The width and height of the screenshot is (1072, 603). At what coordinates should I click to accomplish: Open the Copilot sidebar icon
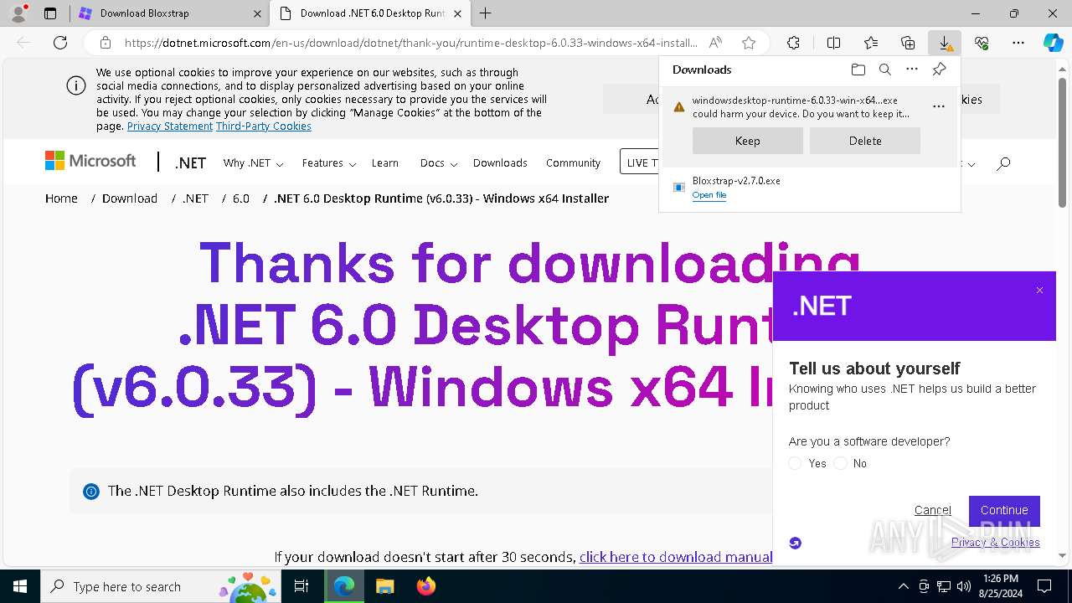click(1053, 43)
